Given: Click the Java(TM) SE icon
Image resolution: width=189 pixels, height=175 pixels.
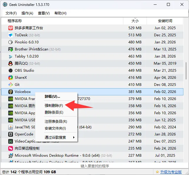Looking at the screenshot, I should tap(11, 127).
